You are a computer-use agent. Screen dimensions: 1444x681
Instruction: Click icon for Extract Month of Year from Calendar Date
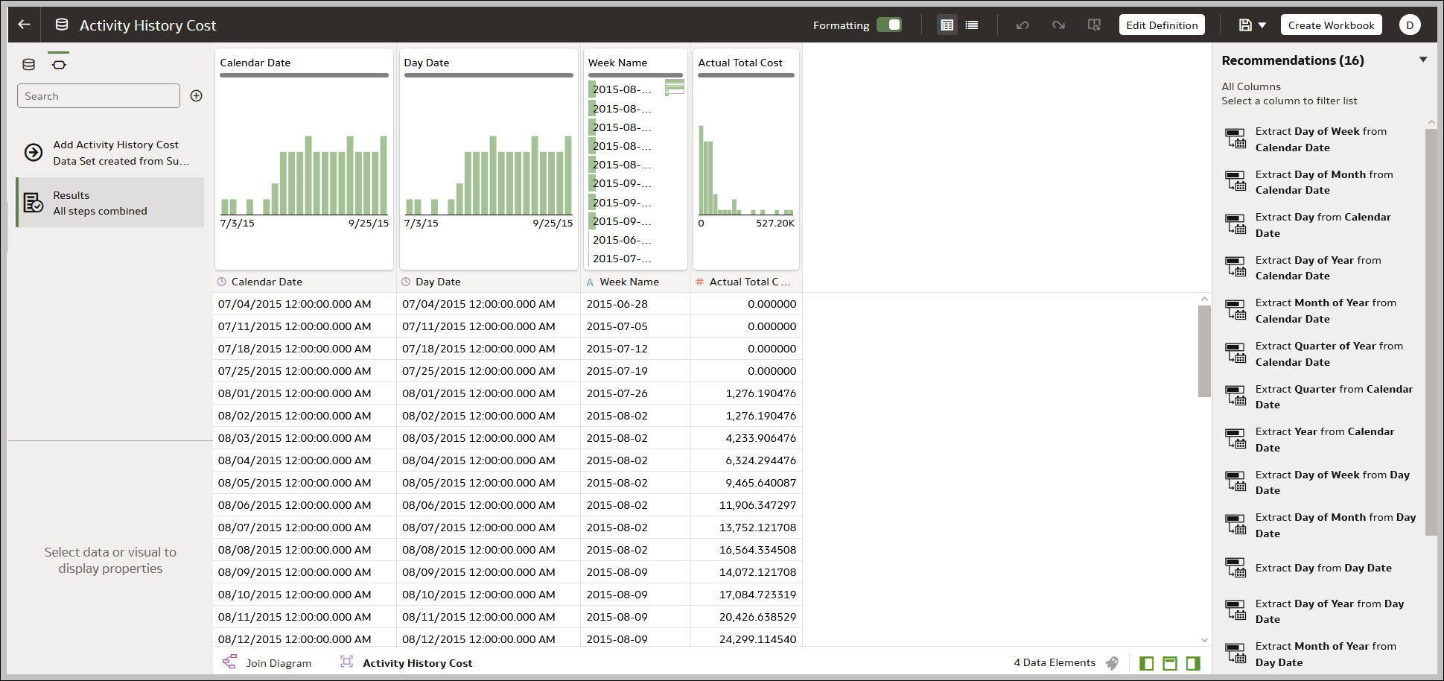(1235, 311)
